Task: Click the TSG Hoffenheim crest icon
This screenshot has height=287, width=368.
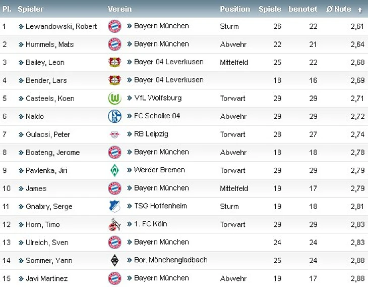Action: [x=115, y=206]
